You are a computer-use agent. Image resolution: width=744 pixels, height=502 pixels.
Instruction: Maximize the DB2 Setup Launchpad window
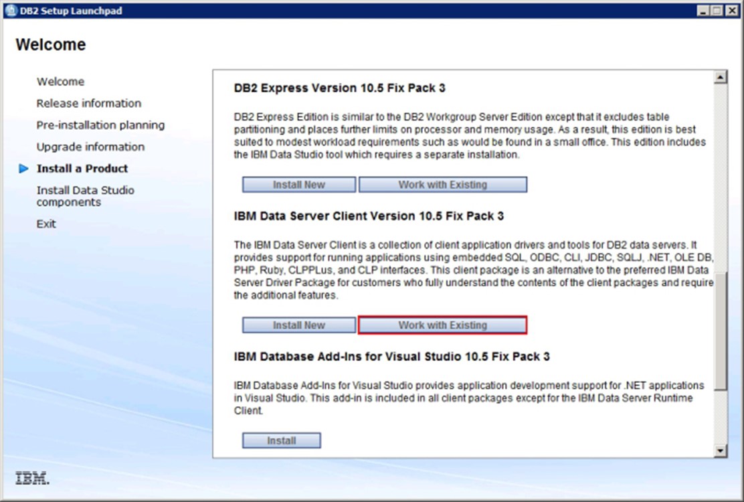716,11
